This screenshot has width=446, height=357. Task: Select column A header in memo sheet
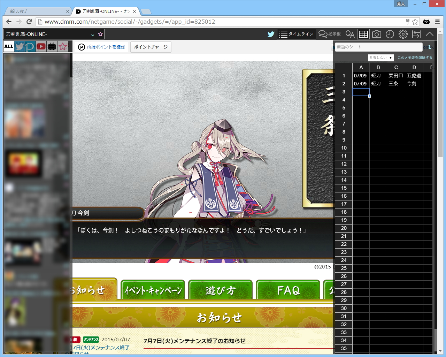click(361, 67)
